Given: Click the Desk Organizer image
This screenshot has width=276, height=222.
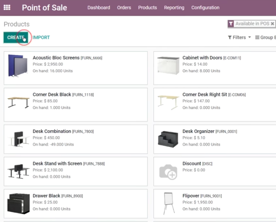Looking at the screenshot, I should click(168, 139).
